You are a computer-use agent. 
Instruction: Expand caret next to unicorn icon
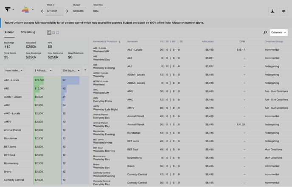pyautogui.click(x=33, y=9)
